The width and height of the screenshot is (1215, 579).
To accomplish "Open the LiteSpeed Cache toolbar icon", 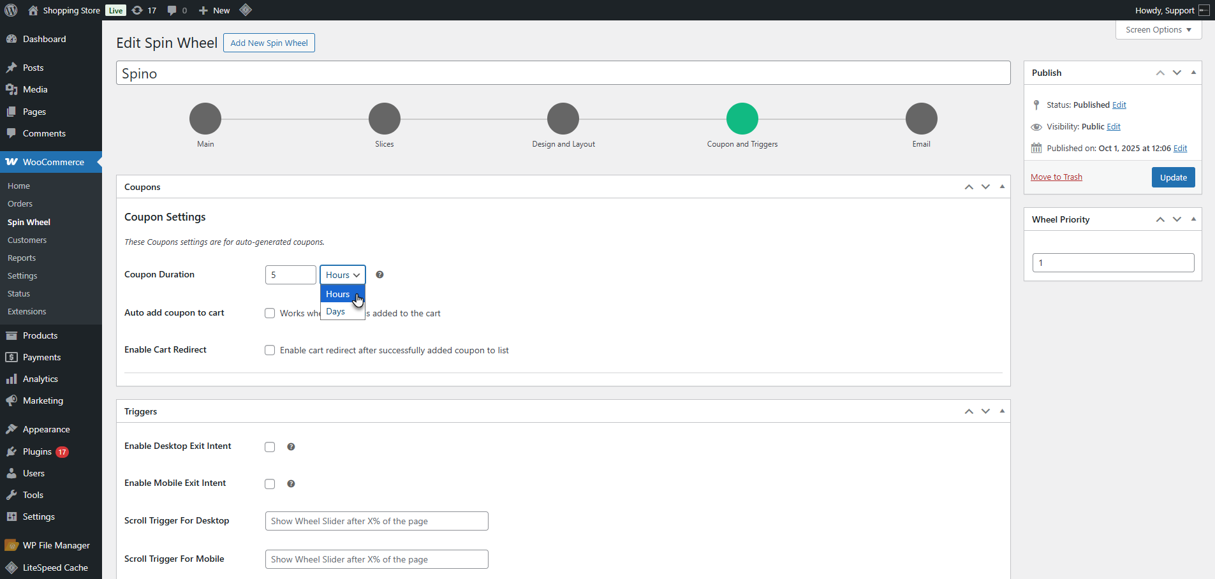I will [x=246, y=10].
